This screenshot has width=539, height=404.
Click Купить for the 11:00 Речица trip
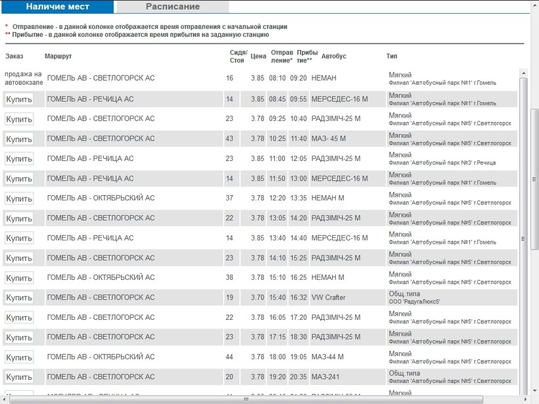point(19,158)
